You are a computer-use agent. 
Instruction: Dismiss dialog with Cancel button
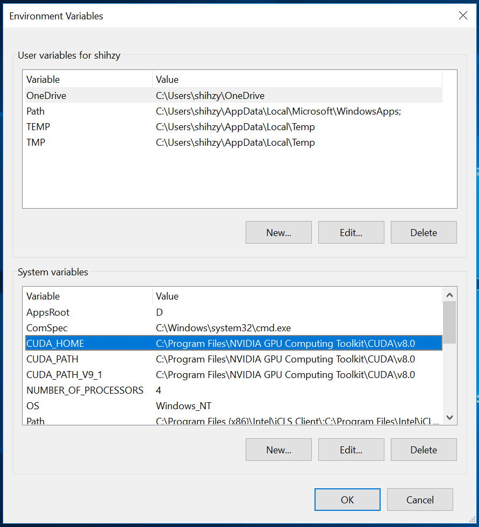(420, 500)
